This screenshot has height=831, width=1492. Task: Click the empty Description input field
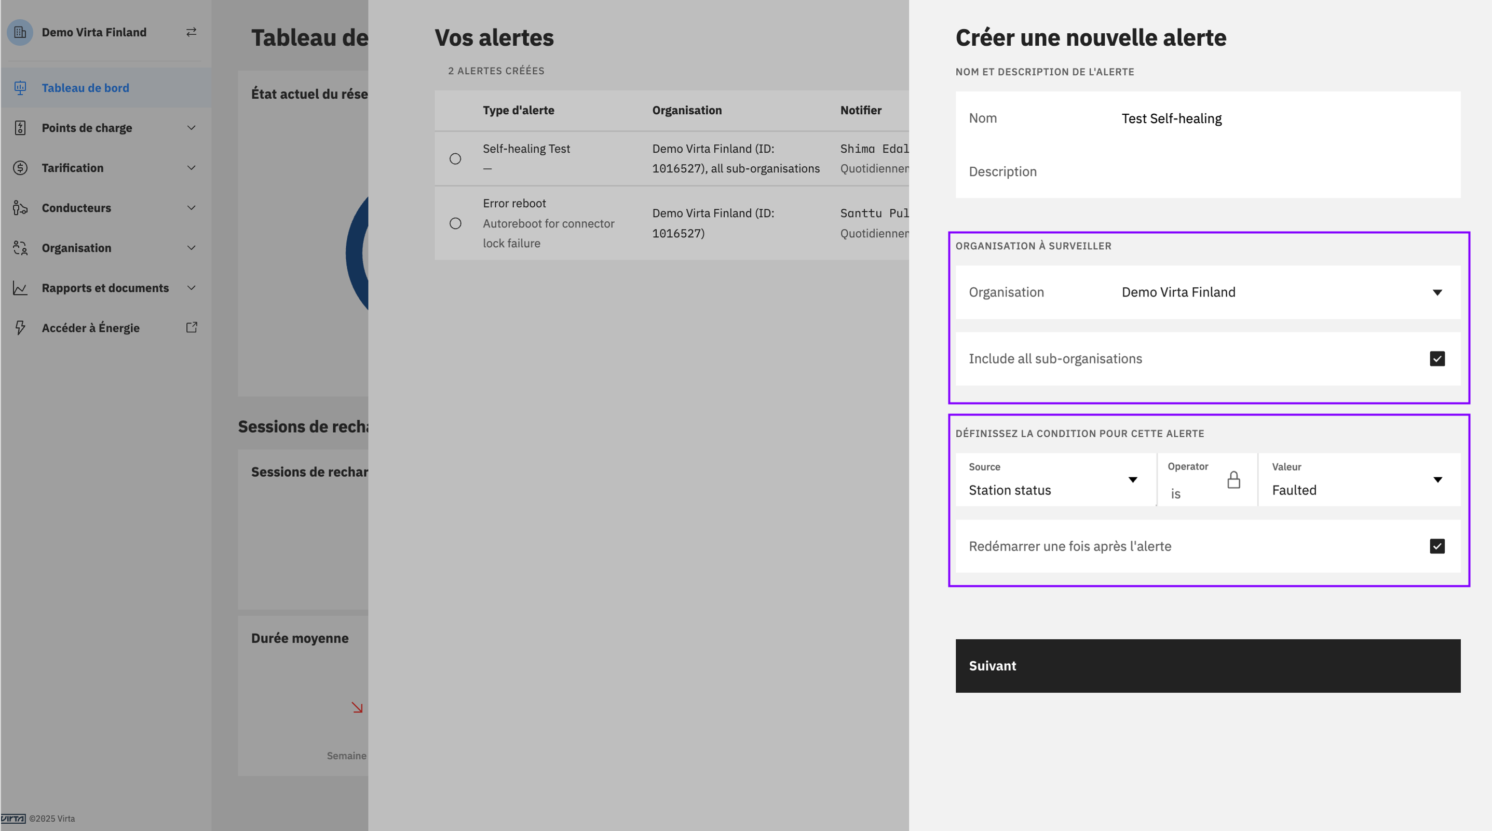click(1208, 171)
